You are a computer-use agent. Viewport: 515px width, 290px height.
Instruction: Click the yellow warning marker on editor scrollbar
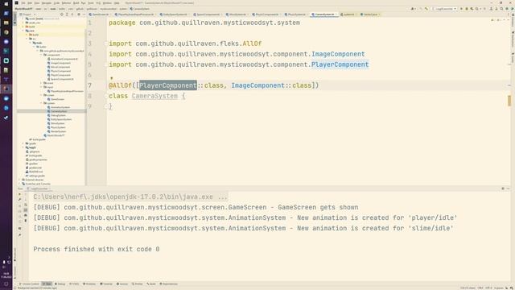coord(509,101)
